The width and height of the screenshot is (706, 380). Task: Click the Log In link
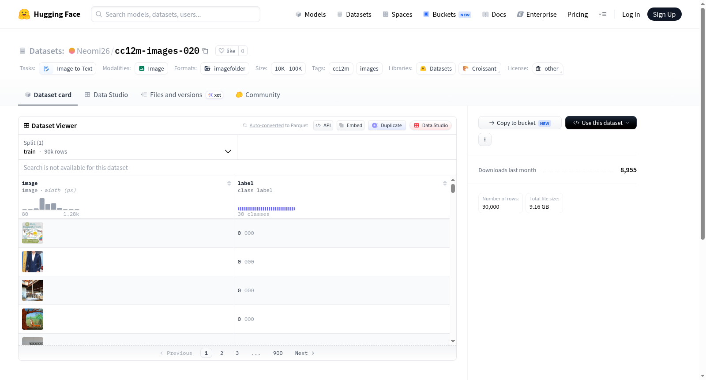pos(631,14)
